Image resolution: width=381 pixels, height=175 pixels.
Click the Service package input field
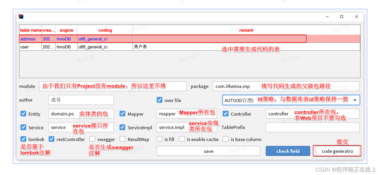point(81,127)
